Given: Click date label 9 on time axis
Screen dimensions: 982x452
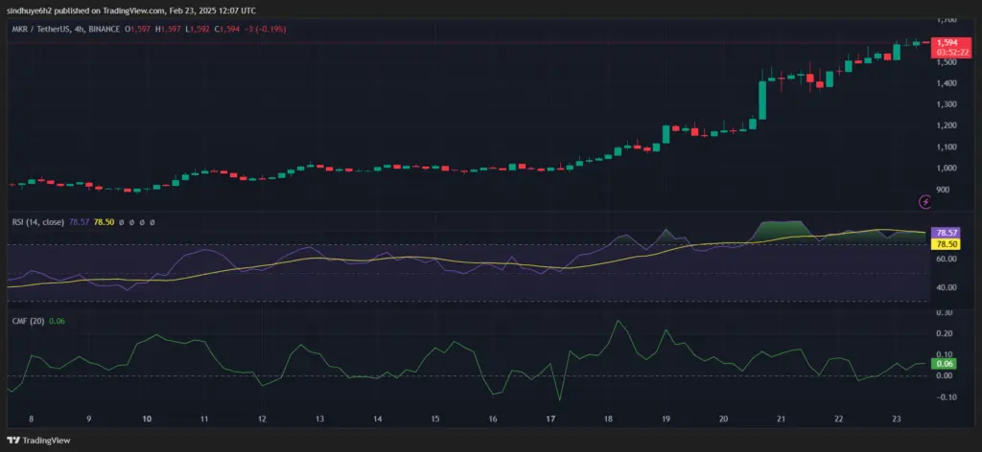Looking at the screenshot, I should click(x=89, y=419).
